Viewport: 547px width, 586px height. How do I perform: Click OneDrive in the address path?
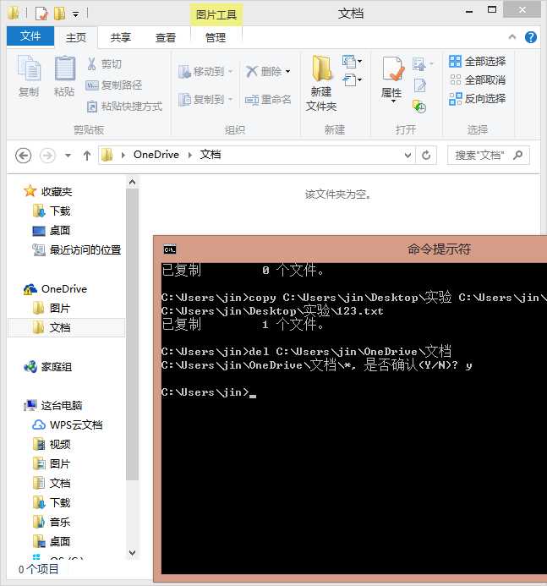[x=156, y=155]
